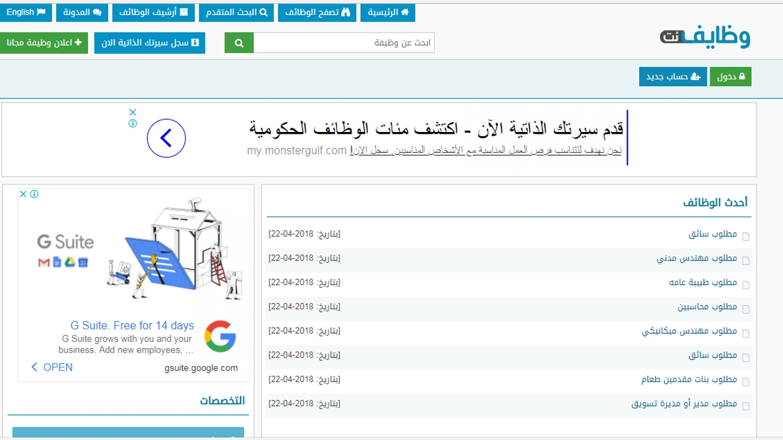The image size is (783, 440).
Task: Click the Google logo in G Suite ad
Action: pyautogui.click(x=220, y=336)
